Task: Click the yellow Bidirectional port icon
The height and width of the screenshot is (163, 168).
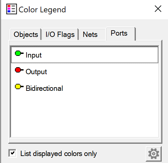Action: (x=19, y=86)
